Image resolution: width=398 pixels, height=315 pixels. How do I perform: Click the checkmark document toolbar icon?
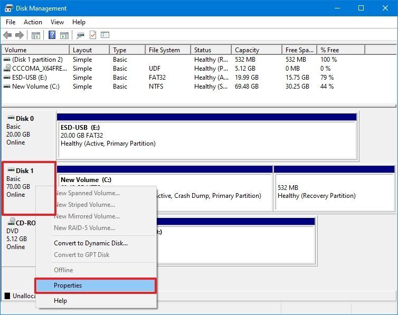point(93,35)
